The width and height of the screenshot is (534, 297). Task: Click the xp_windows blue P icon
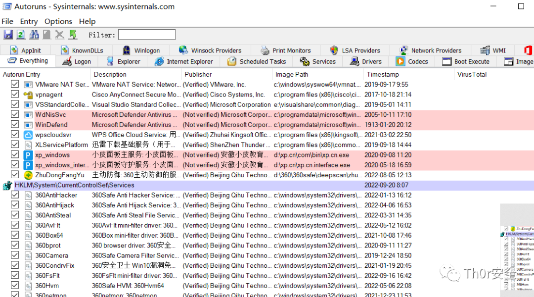click(x=28, y=155)
